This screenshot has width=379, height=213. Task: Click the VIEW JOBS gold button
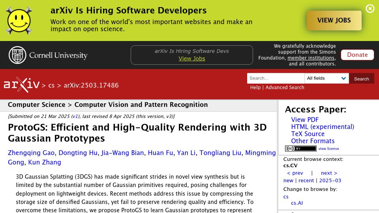pyautogui.click(x=334, y=20)
